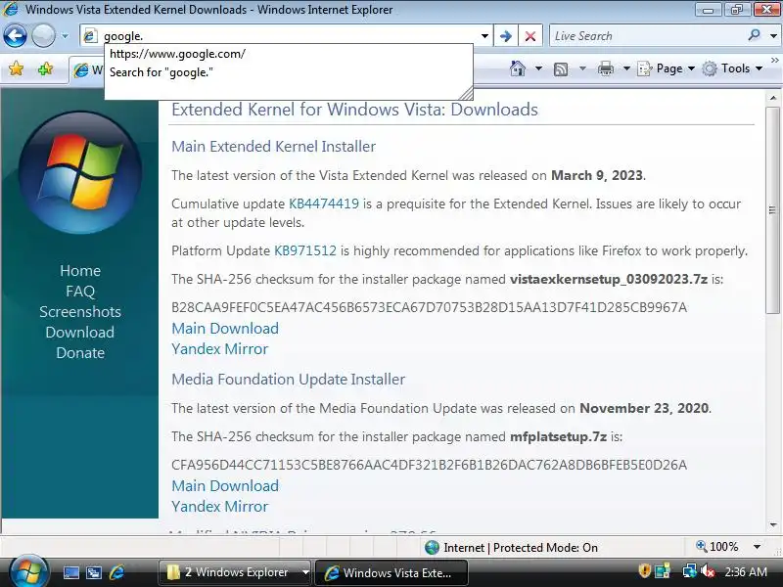Viewport: 783px width, 587px height.
Task: Open the Home button dropdown arrow
Action: pyautogui.click(x=538, y=68)
